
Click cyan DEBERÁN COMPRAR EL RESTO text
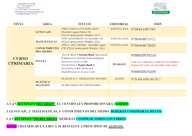[x=136, y=111]
